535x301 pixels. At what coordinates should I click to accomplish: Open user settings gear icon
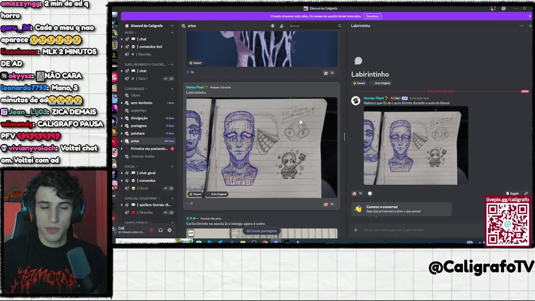coord(169,230)
